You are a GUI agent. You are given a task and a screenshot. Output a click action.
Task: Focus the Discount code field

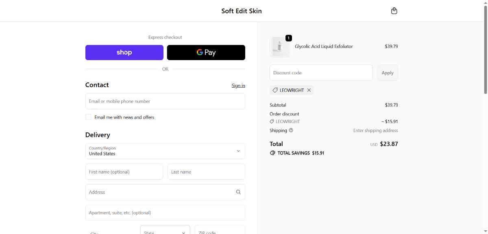321,73
